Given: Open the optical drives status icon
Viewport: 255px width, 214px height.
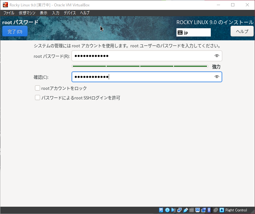Looking at the screenshot, I should click(167, 210).
